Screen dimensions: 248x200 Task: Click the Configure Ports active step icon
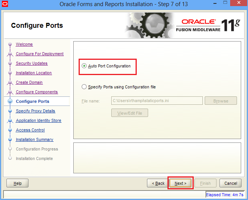[10, 101]
